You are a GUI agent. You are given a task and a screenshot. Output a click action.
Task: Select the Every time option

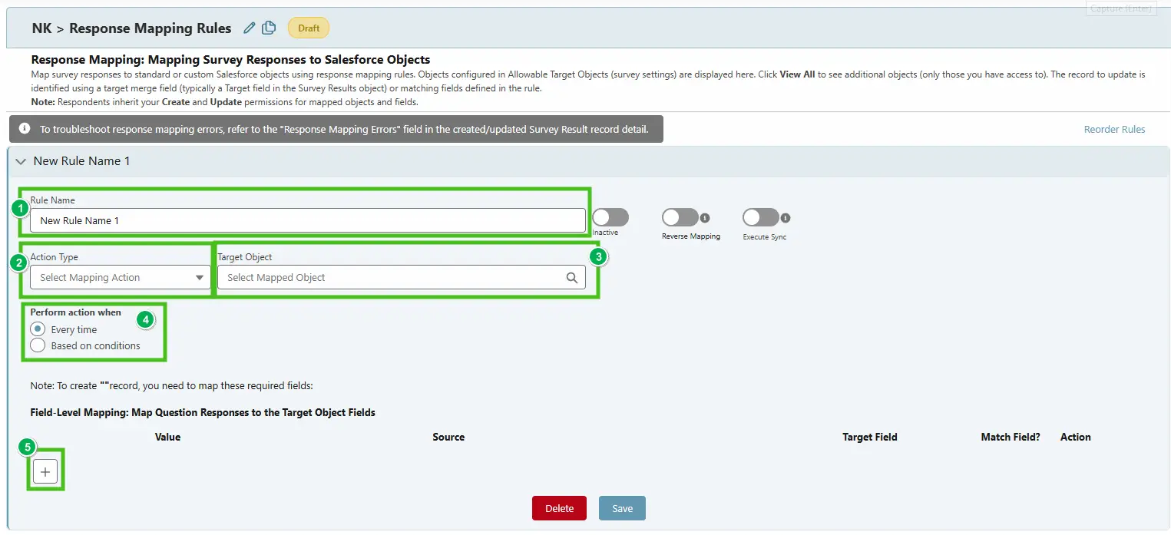click(x=36, y=329)
